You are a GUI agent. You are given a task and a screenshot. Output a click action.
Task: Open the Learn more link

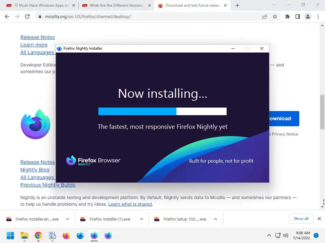(x=34, y=45)
